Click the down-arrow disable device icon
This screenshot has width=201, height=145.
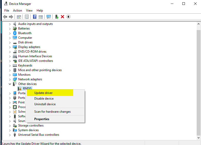tap(68, 17)
